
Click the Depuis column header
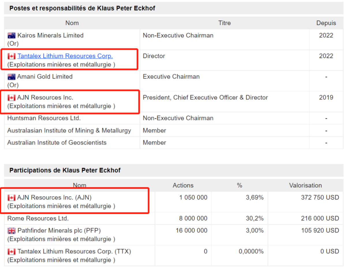[x=326, y=23]
